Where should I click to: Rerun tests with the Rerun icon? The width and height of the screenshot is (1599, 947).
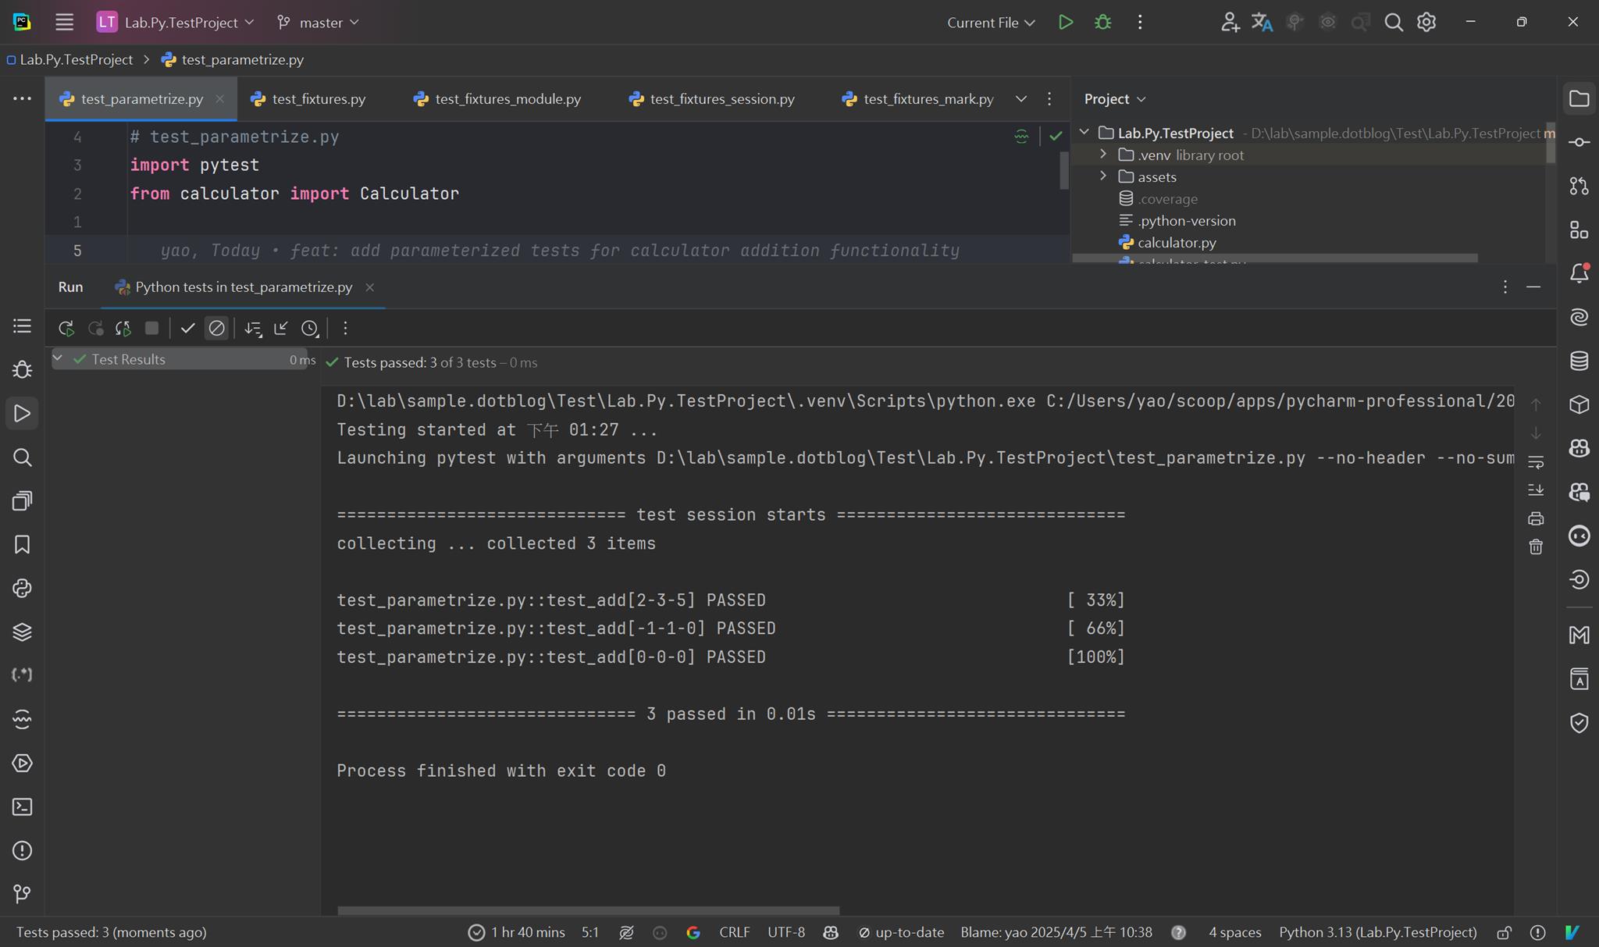tap(66, 329)
